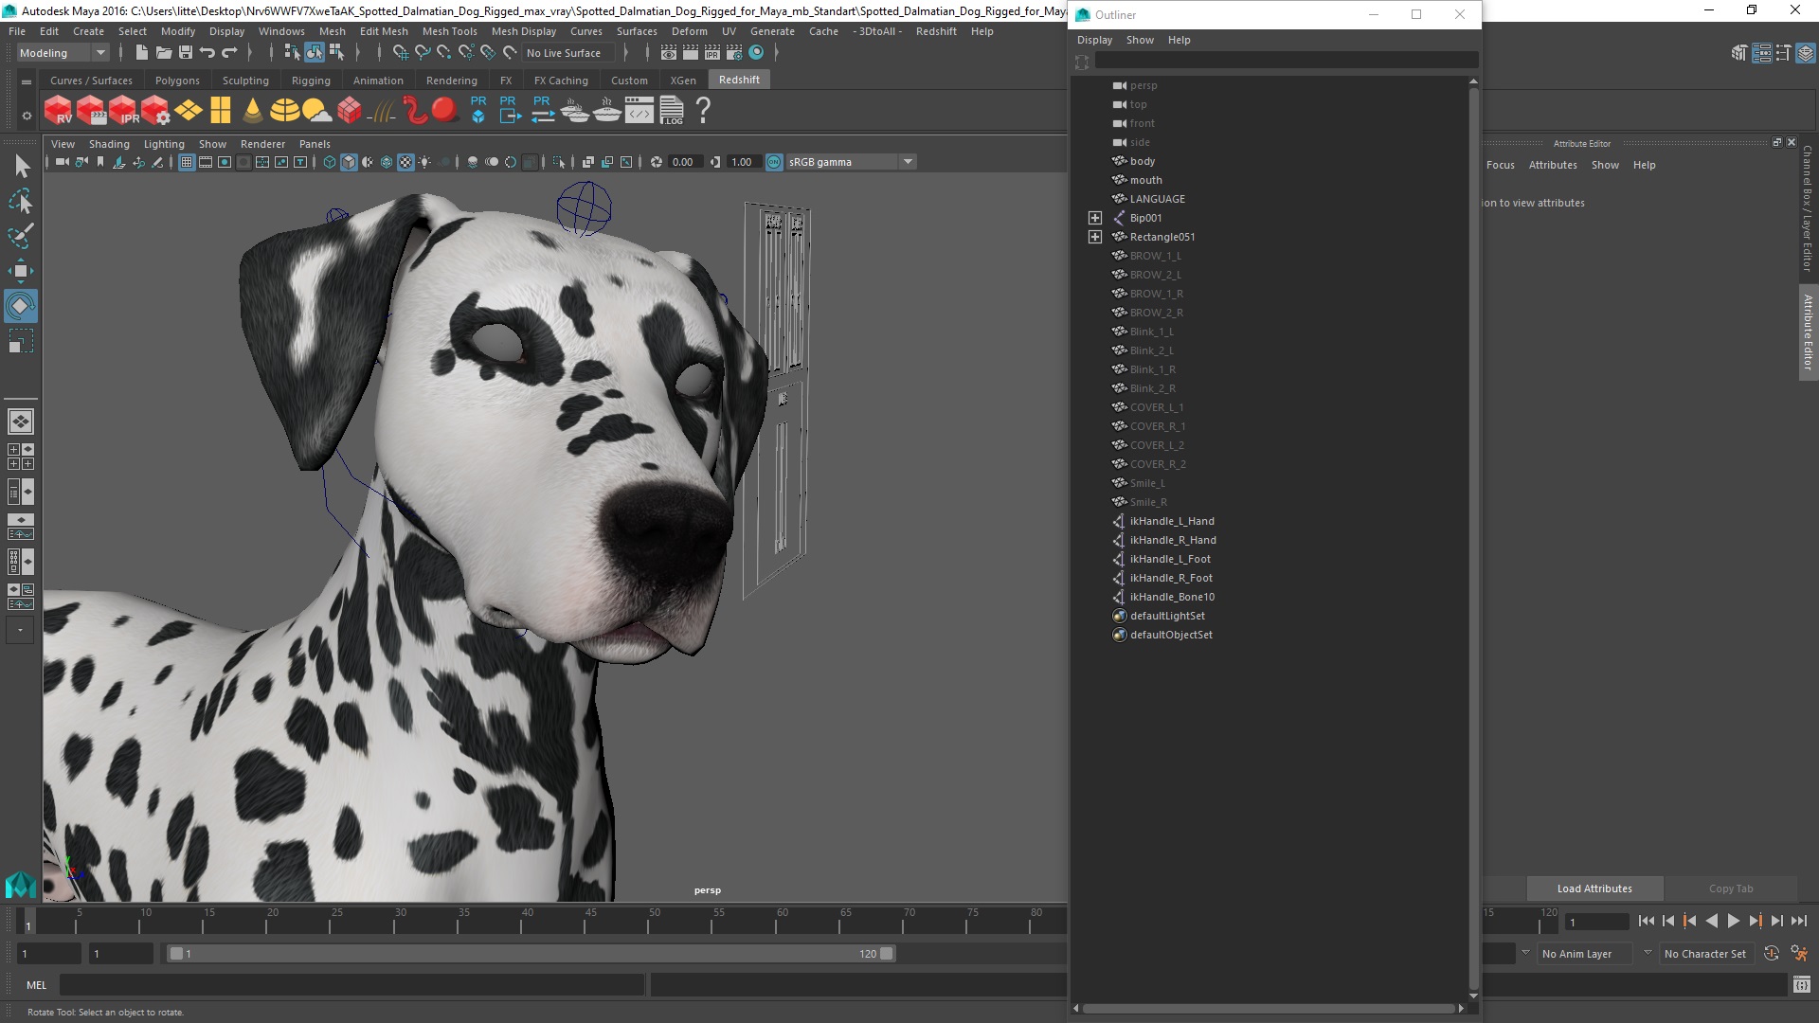Toggle textured display in viewport
Screen dimensions: 1819x1023
405,162
